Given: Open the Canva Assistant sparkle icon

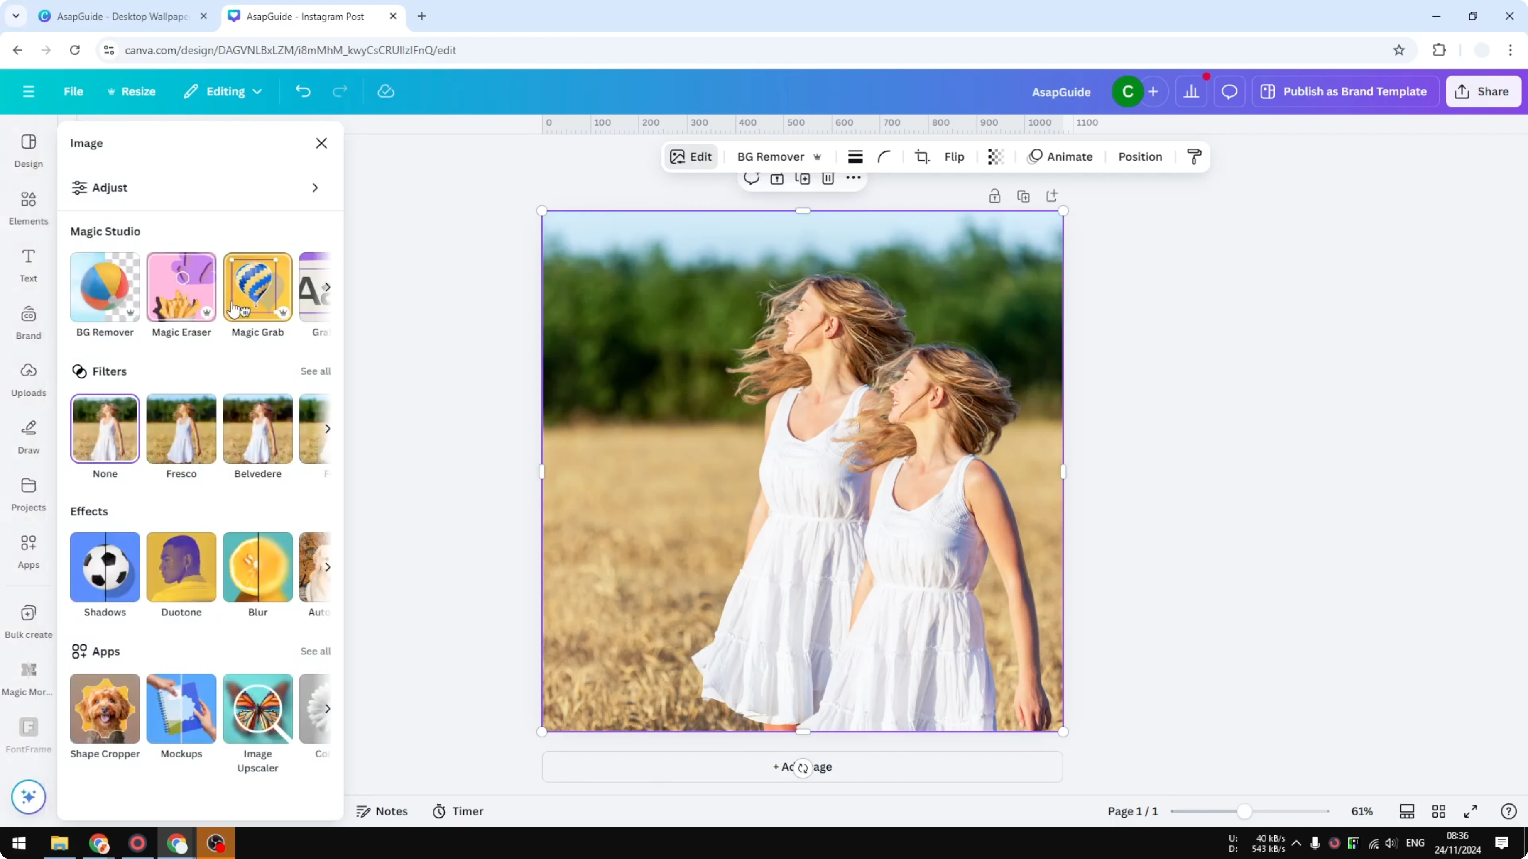Looking at the screenshot, I should tap(28, 797).
